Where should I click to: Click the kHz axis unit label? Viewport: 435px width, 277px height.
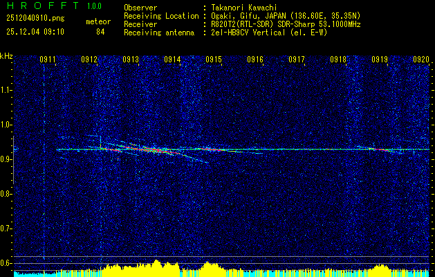(6, 56)
